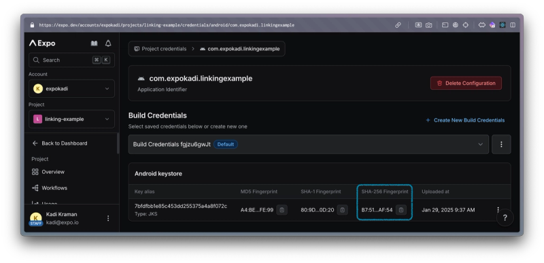The image size is (544, 263).
Task: Open the keystore row three-dot menu
Action: pyautogui.click(x=498, y=209)
